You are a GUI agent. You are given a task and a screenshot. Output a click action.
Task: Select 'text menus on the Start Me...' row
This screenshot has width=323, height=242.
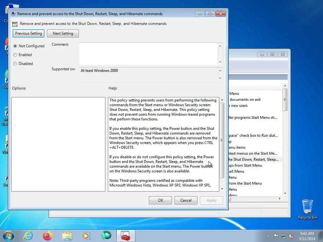(253, 153)
